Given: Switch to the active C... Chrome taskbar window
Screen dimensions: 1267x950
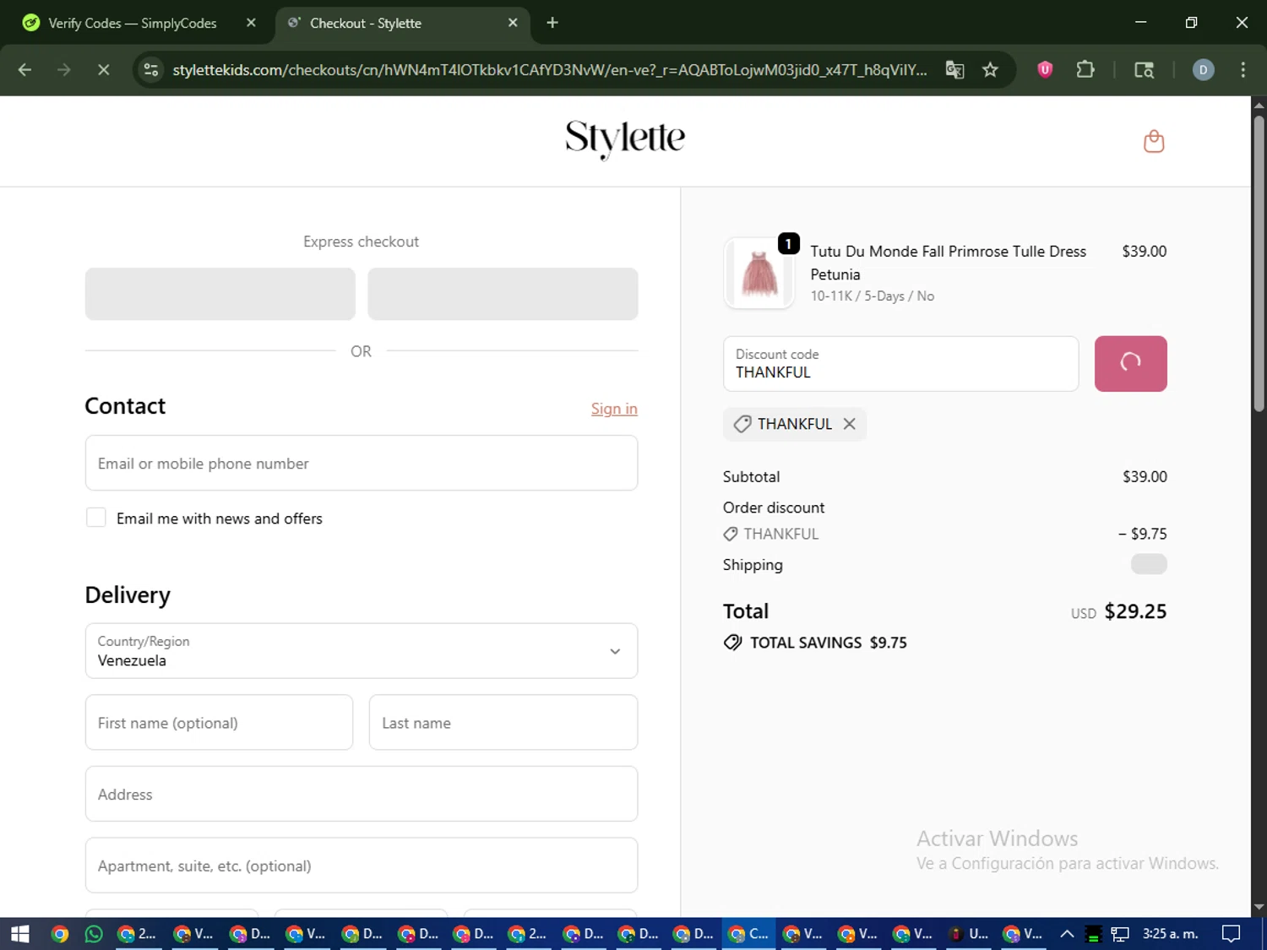Looking at the screenshot, I should tap(749, 934).
